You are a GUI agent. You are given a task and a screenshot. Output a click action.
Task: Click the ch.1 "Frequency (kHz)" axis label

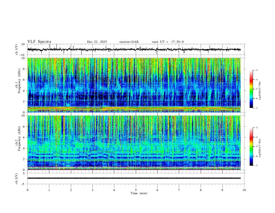[x=19, y=81]
